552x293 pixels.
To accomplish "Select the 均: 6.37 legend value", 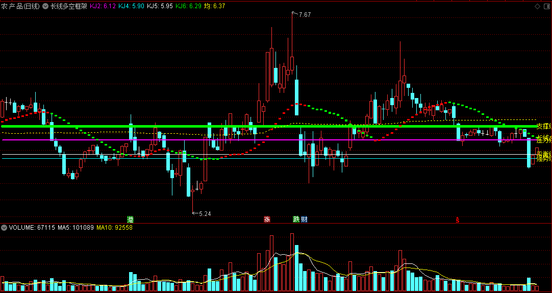I will pos(214,6).
